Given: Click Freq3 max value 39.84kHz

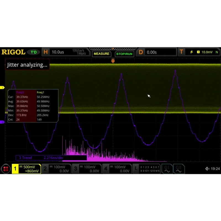Looking at the screenshot, I should (x=22, y=106).
